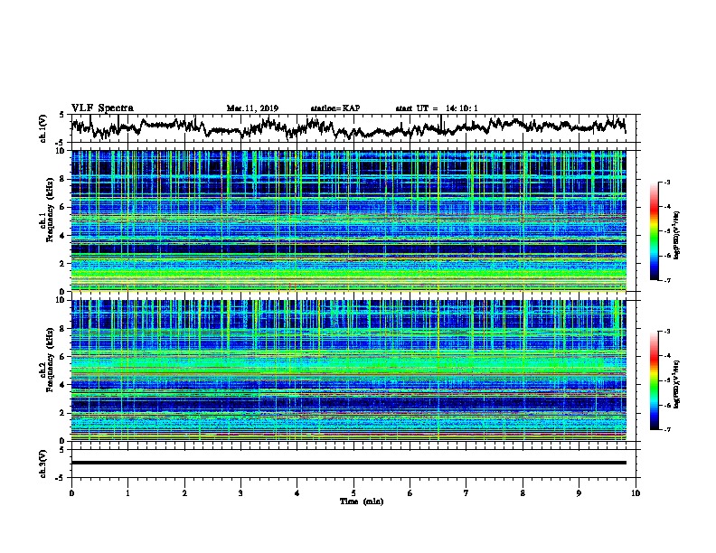This screenshot has width=716, height=553.
Task: Click the 5 tick on ch.1(V) axis
Action: tap(62, 115)
